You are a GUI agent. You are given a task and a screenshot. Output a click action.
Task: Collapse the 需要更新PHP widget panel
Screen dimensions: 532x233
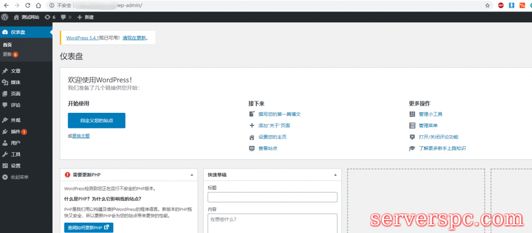click(x=192, y=175)
